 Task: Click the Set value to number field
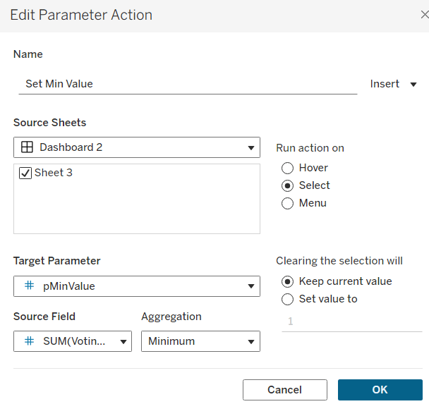coord(342,322)
